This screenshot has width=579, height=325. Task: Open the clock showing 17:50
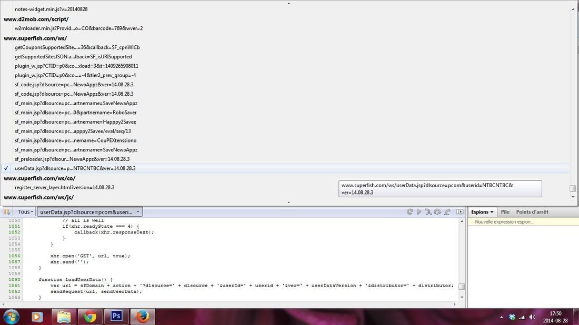pyautogui.click(x=555, y=317)
